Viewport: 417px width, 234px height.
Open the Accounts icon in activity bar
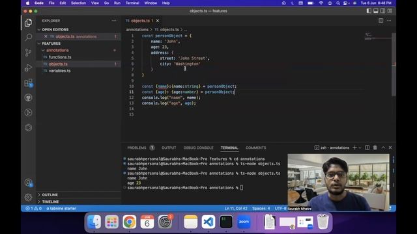[x=28, y=183]
